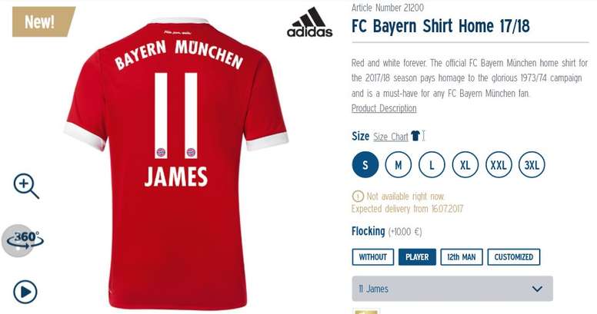The image size is (597, 314).
Task: Select size M
Action: (x=399, y=164)
